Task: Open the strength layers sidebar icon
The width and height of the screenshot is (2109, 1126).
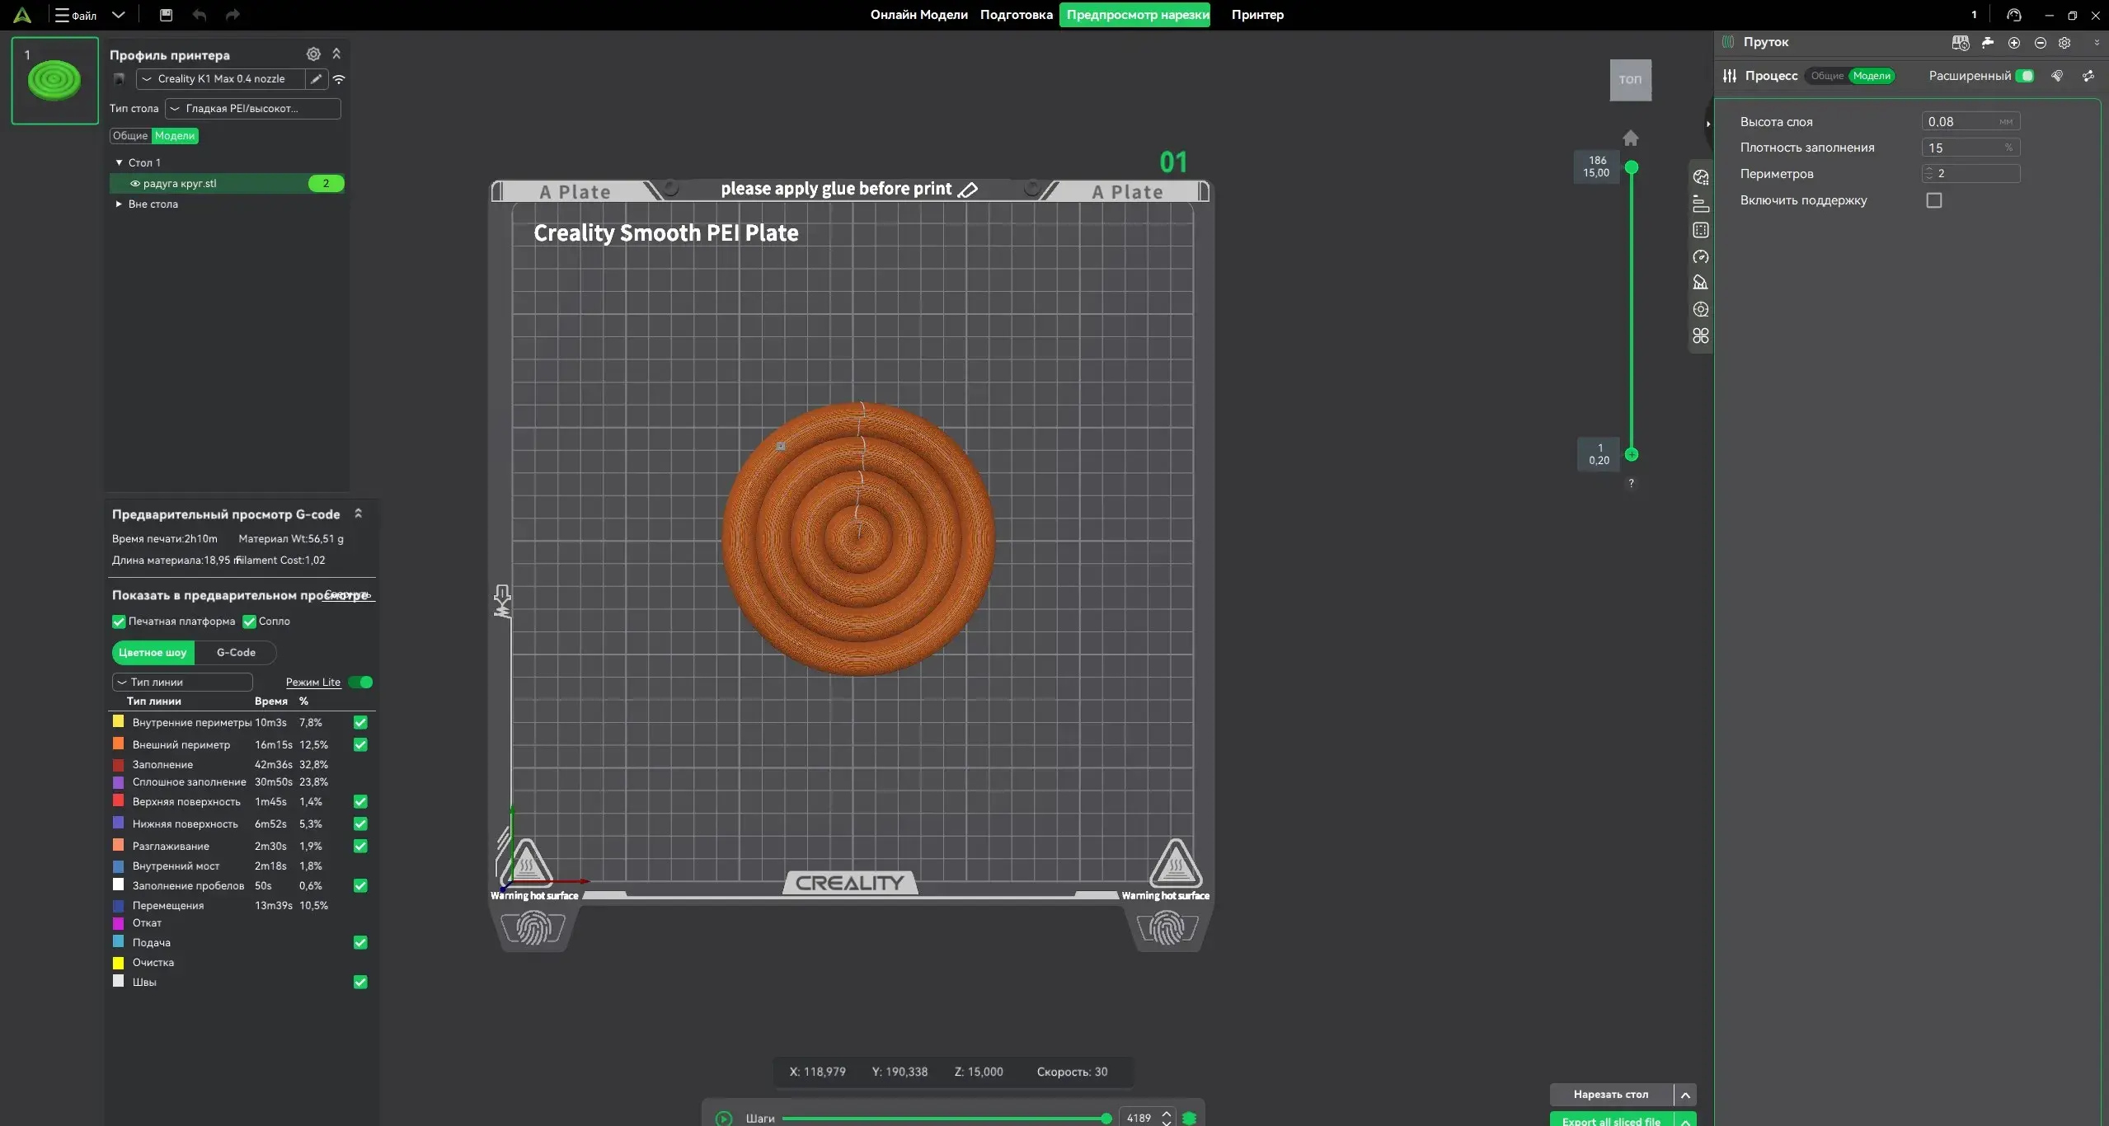Action: (1701, 204)
